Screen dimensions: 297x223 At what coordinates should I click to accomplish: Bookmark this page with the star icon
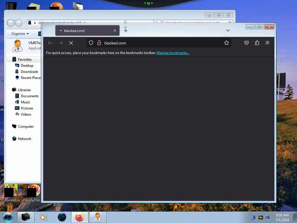click(227, 43)
